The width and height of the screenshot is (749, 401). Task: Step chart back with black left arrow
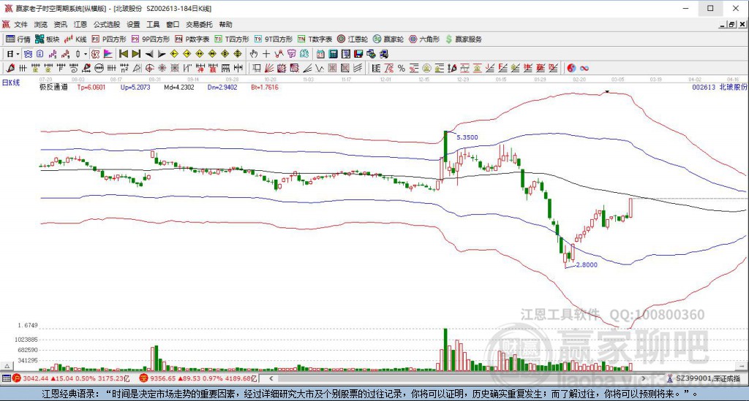tap(149, 53)
